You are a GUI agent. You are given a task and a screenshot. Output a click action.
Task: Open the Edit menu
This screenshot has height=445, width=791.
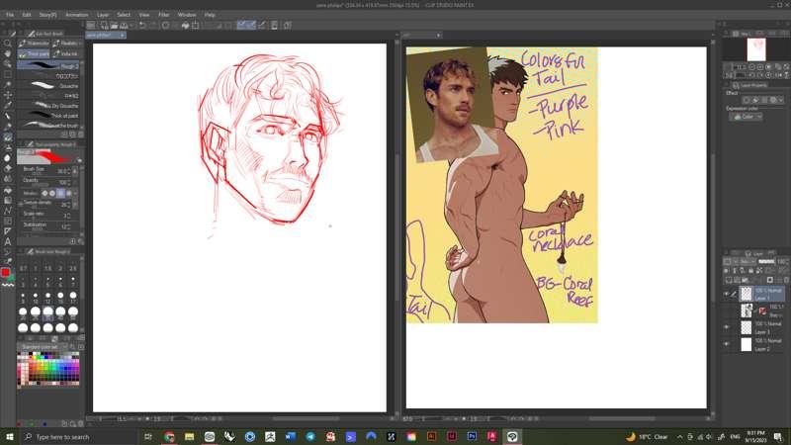coord(27,15)
